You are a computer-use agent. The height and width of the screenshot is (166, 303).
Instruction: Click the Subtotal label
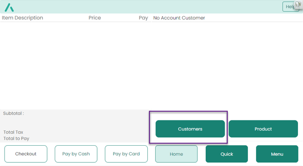pyautogui.click(x=13, y=113)
